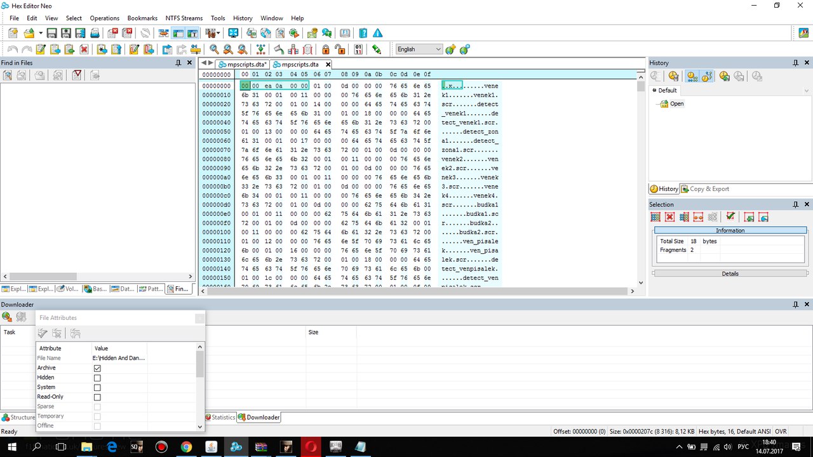Expand the Details section in Selection panel
Viewport: 813px width, 457px height.
(x=730, y=274)
